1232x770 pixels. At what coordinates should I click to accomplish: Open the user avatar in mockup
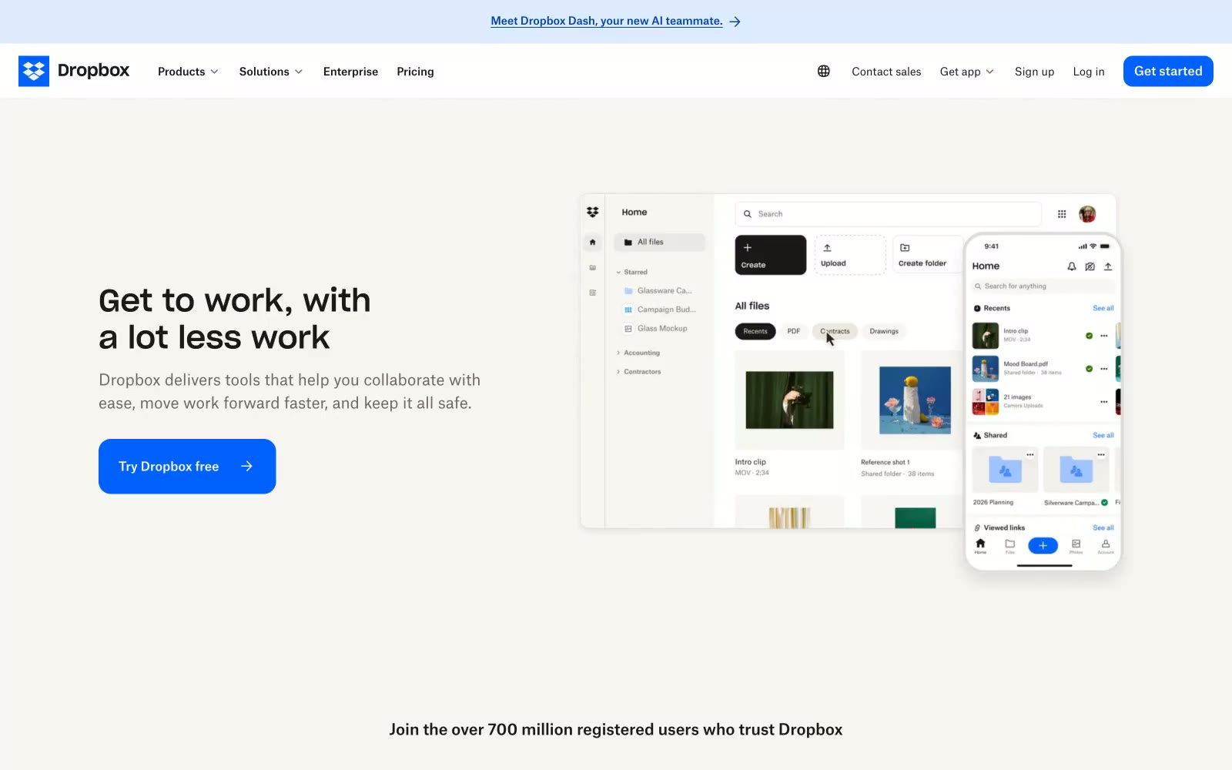(1087, 214)
